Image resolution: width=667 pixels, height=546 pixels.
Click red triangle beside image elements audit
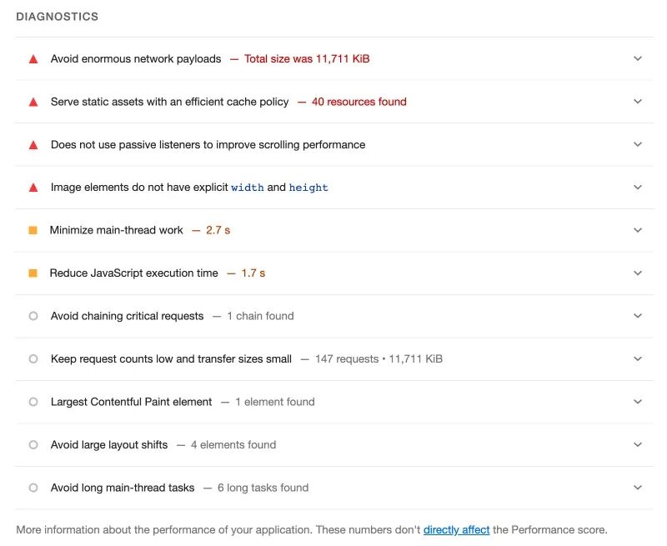pos(33,188)
